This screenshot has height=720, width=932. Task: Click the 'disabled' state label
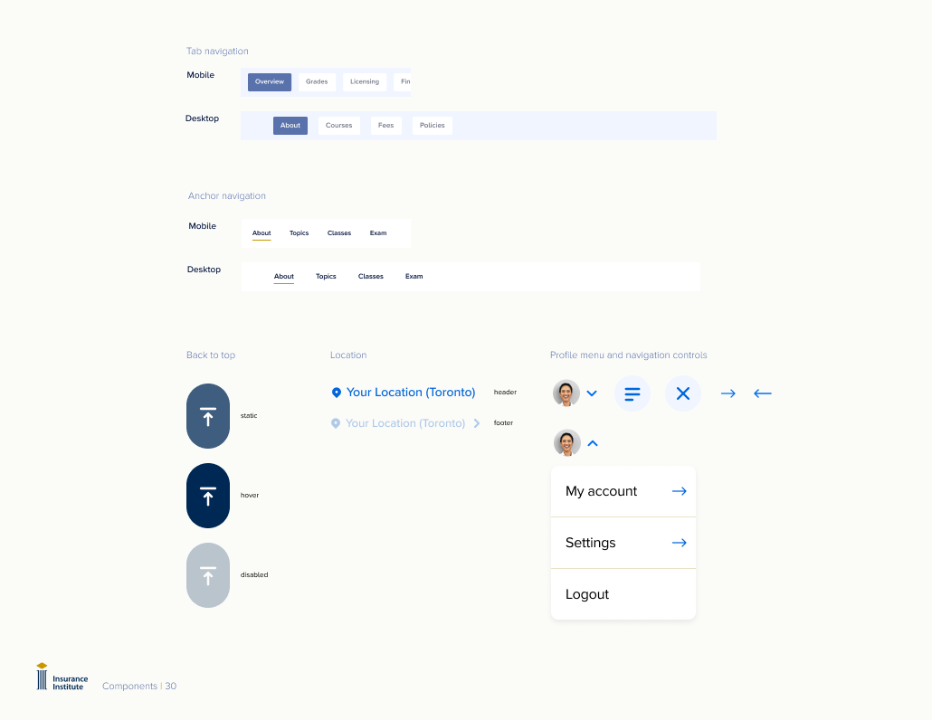[254, 575]
